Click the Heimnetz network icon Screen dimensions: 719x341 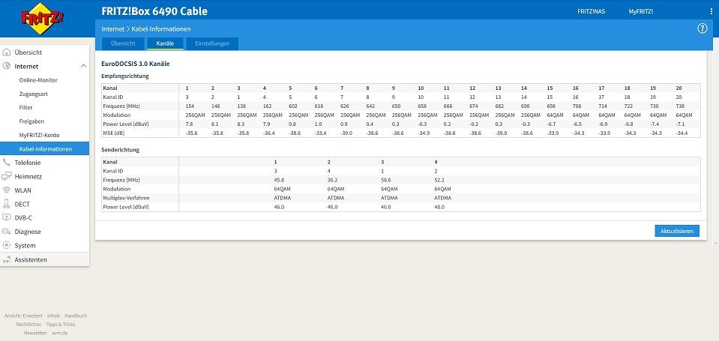tap(7, 176)
